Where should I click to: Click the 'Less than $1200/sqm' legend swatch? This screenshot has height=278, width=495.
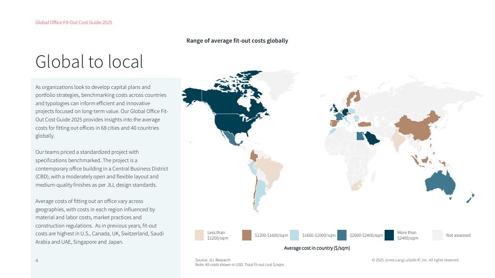199,235
